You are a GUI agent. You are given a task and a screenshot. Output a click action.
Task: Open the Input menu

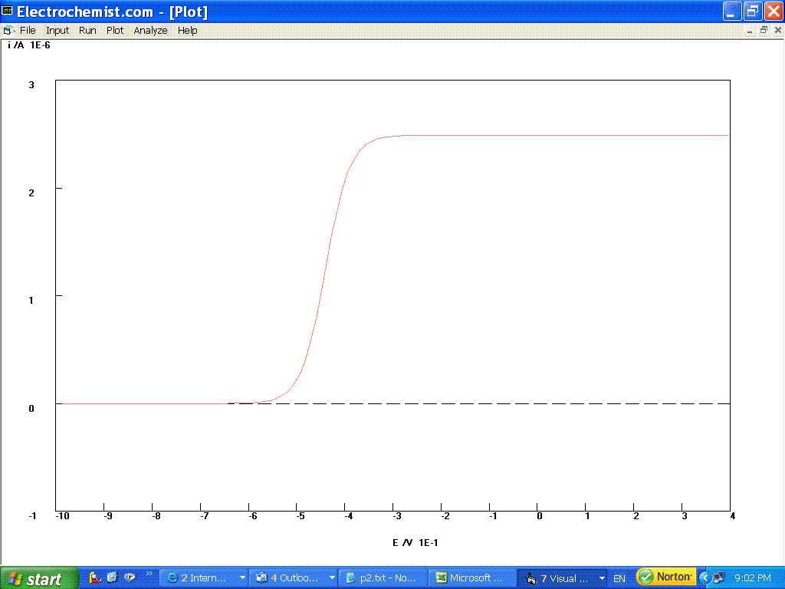coord(57,31)
